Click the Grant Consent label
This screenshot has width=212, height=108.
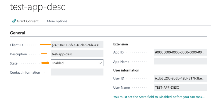(28, 21)
